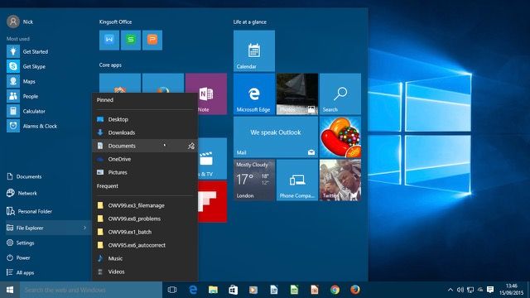
Task: Open Calculator from most used list
Action: (26, 111)
